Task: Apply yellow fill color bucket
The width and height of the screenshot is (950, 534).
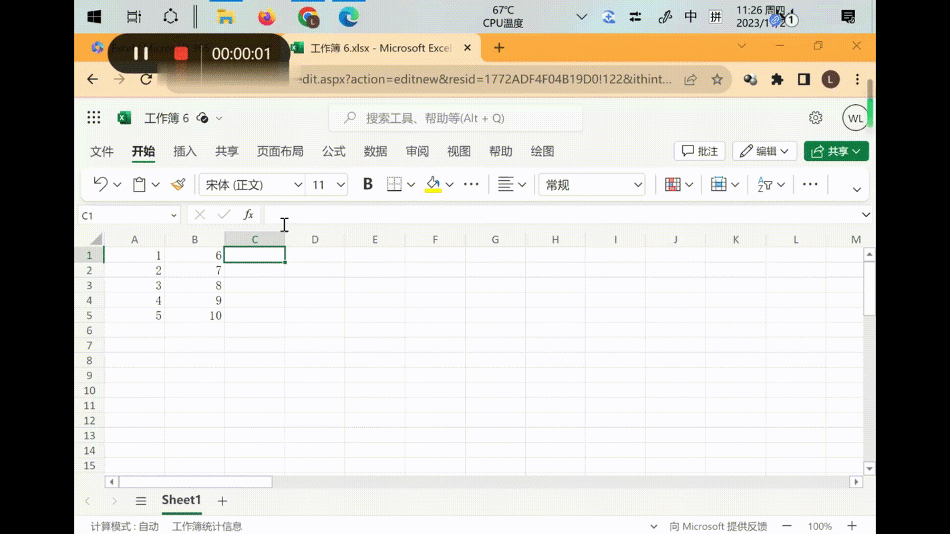Action: pyautogui.click(x=433, y=185)
